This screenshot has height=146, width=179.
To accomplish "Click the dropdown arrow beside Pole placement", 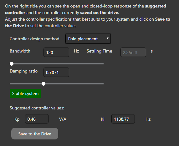I will pyautogui.click(x=108, y=38).
